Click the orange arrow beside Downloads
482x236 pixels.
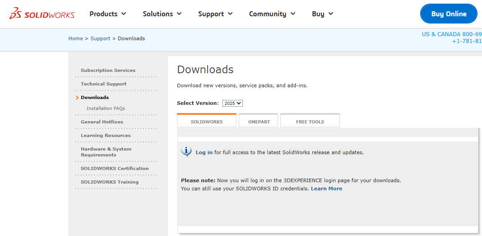tap(78, 98)
